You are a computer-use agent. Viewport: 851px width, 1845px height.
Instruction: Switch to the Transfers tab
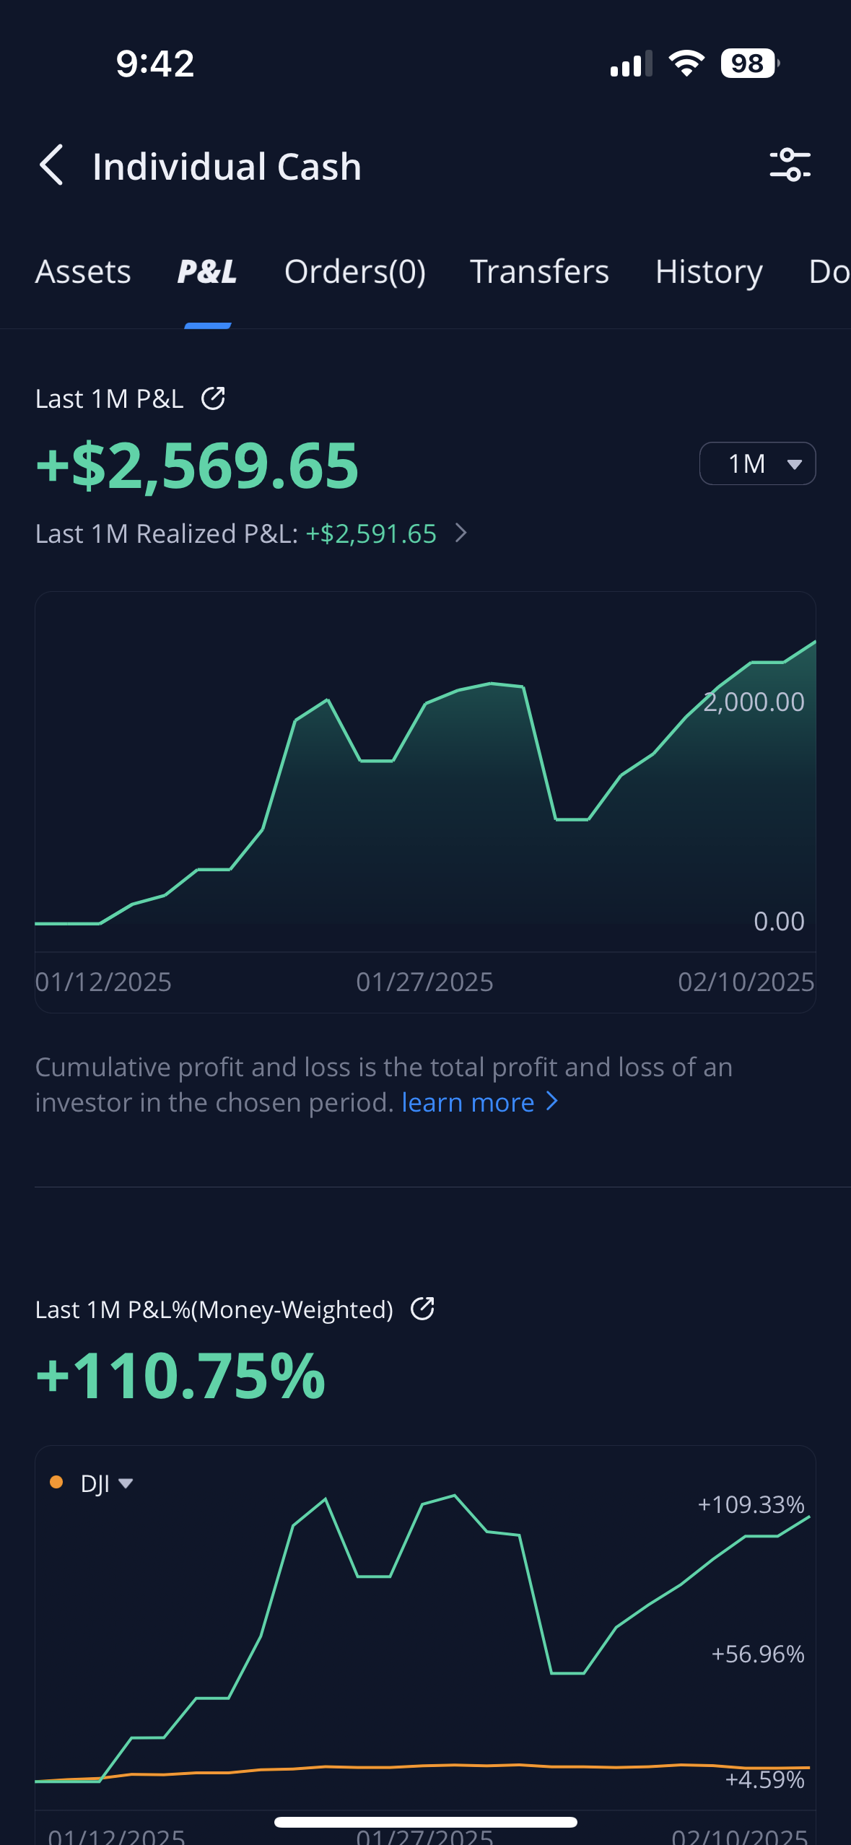tap(539, 272)
